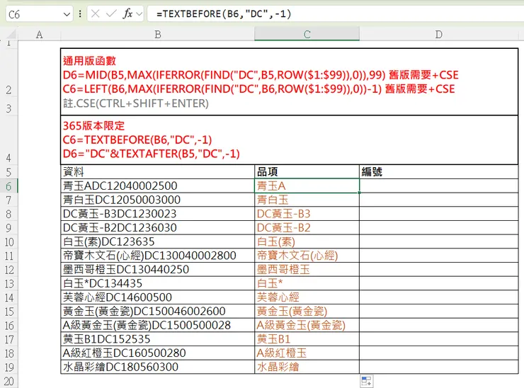This screenshot has height=388, width=524.
Task: Click the 註.CSE(CTRL+SHIFT+ENTER) note
Action: 136,103
